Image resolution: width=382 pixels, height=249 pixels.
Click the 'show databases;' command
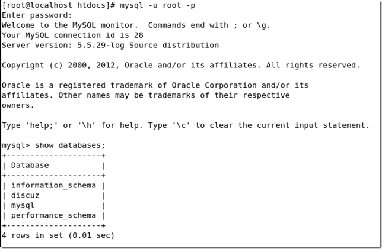click(70, 145)
